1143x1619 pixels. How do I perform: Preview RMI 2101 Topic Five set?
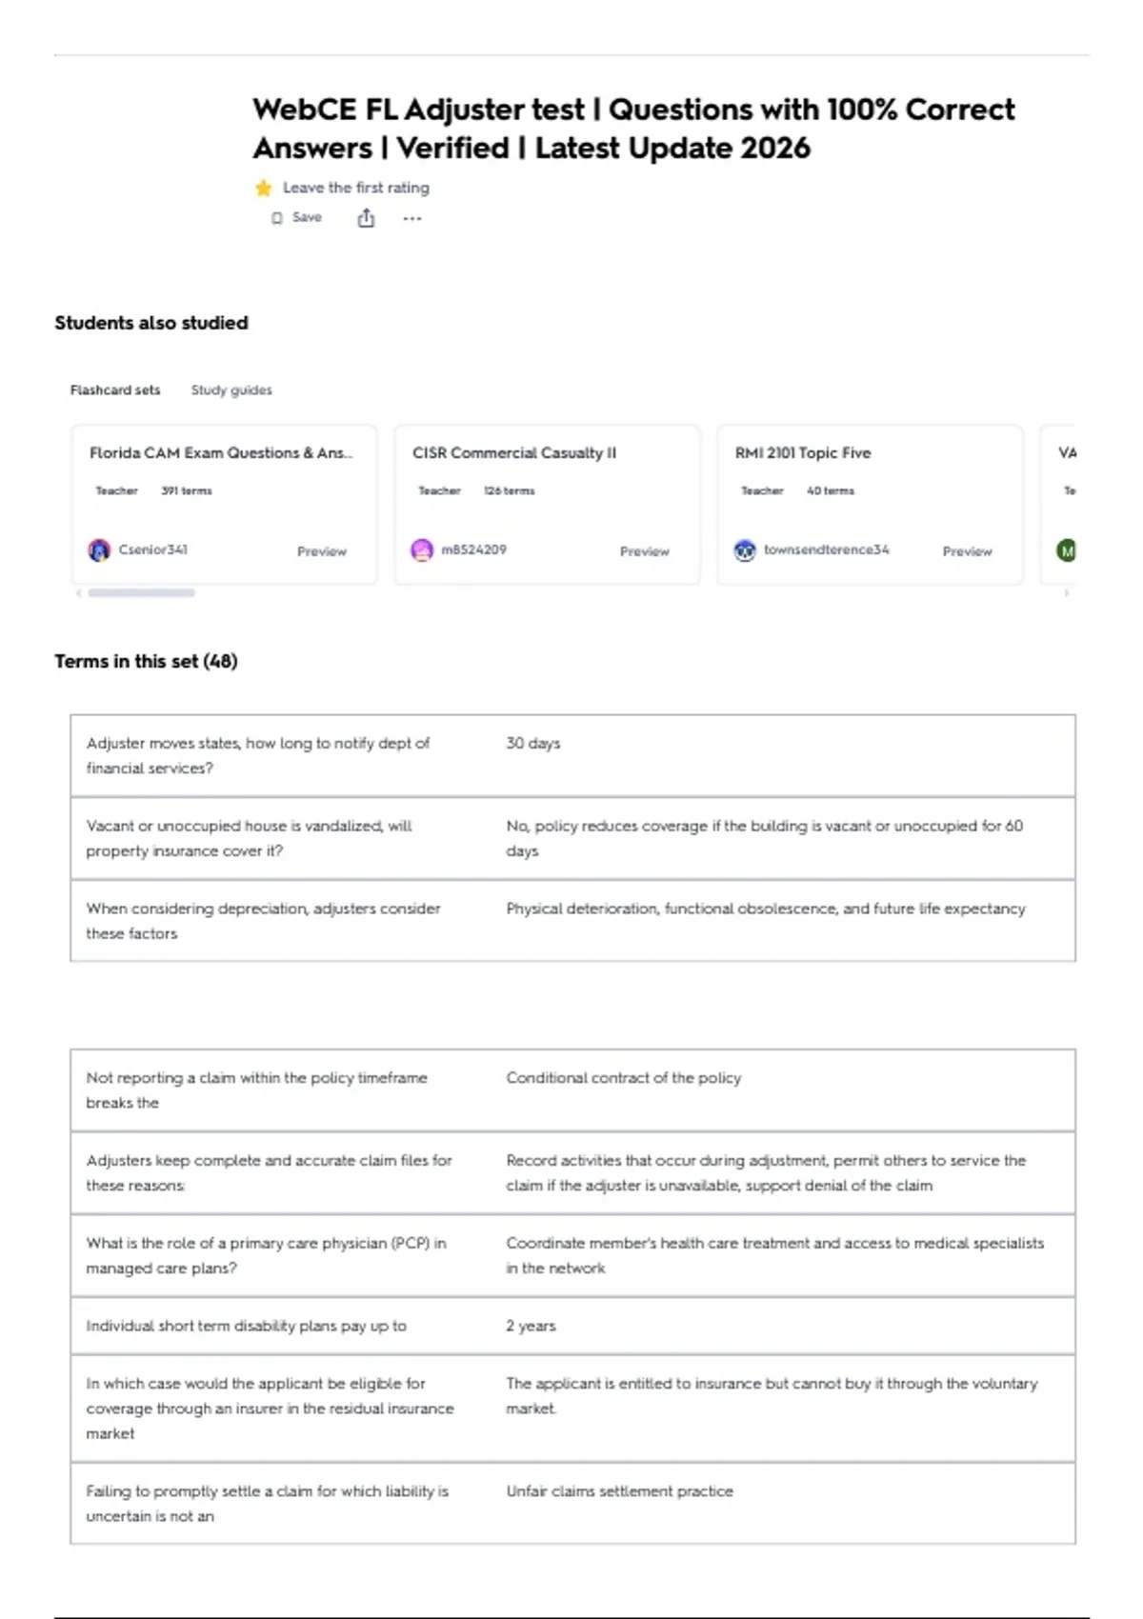point(968,551)
